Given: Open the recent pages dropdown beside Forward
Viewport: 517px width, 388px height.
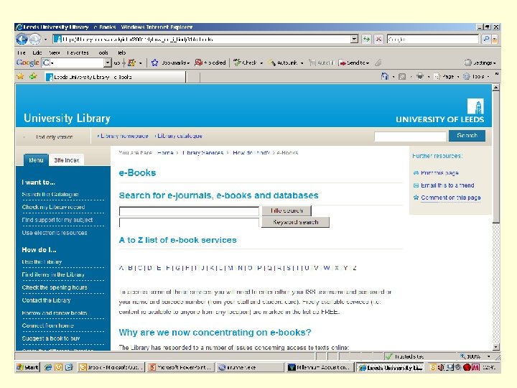Looking at the screenshot, I should click(x=45, y=40).
